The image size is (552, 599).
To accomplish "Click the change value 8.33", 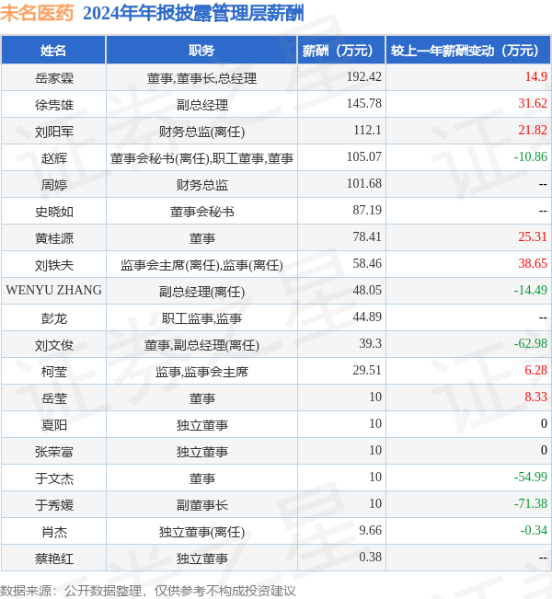I will pos(535,397).
